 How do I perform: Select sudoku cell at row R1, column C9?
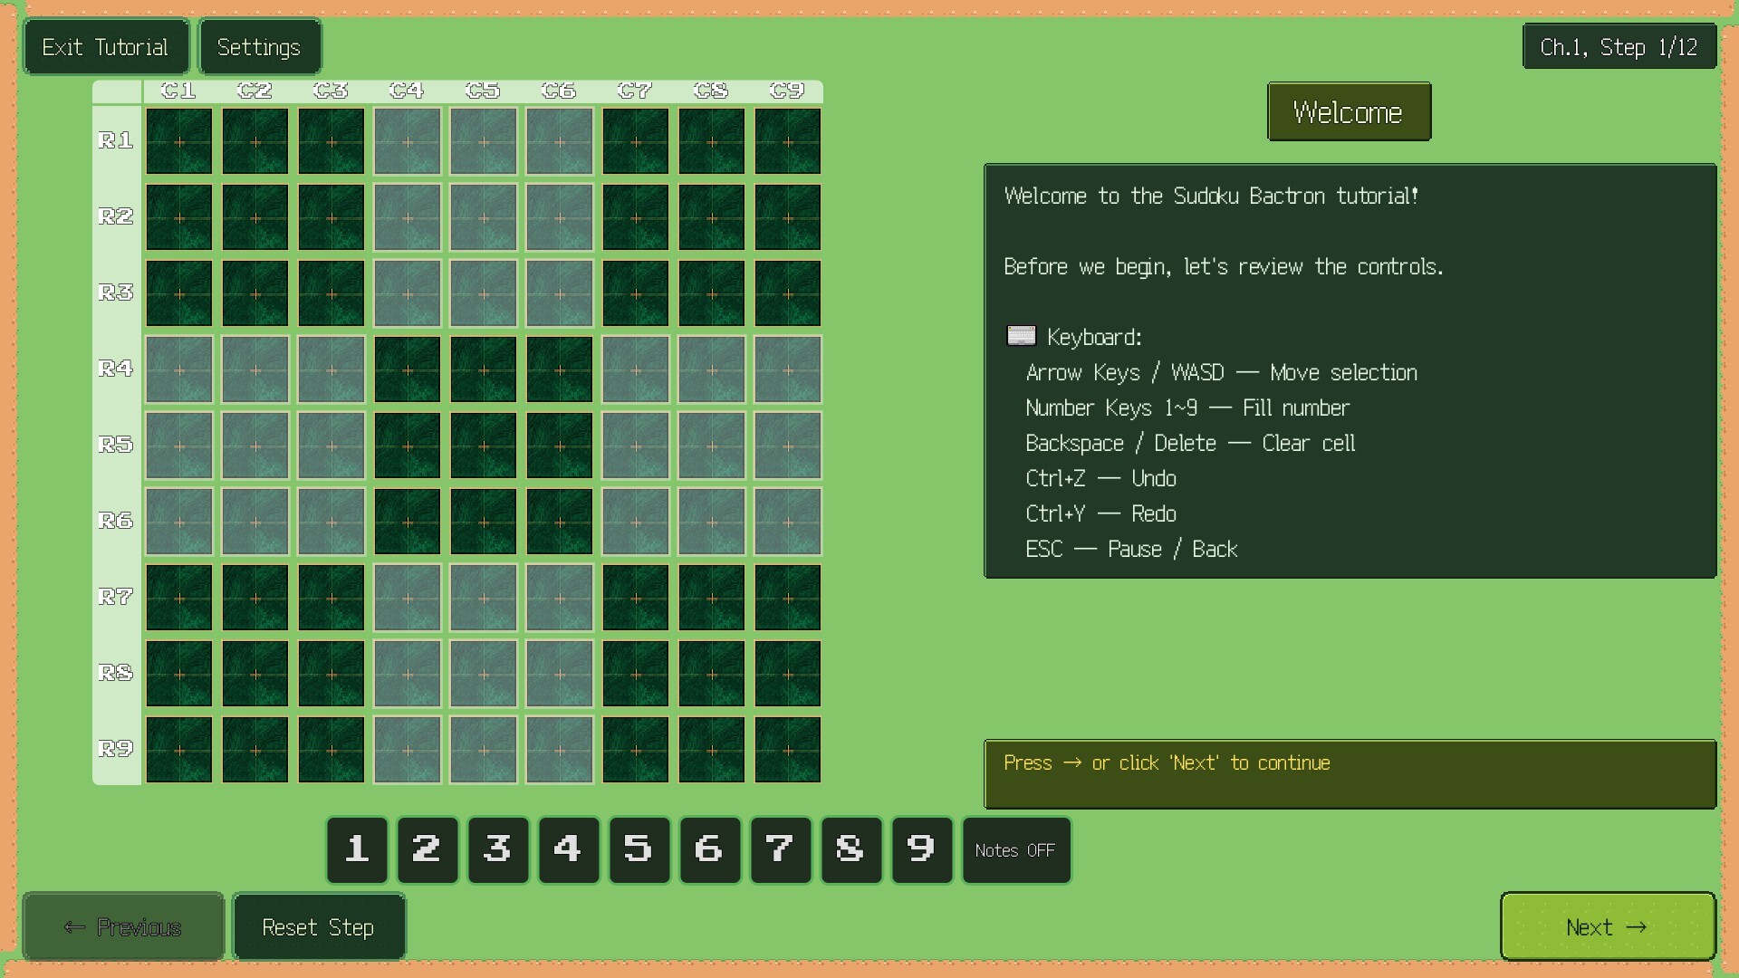click(x=788, y=141)
